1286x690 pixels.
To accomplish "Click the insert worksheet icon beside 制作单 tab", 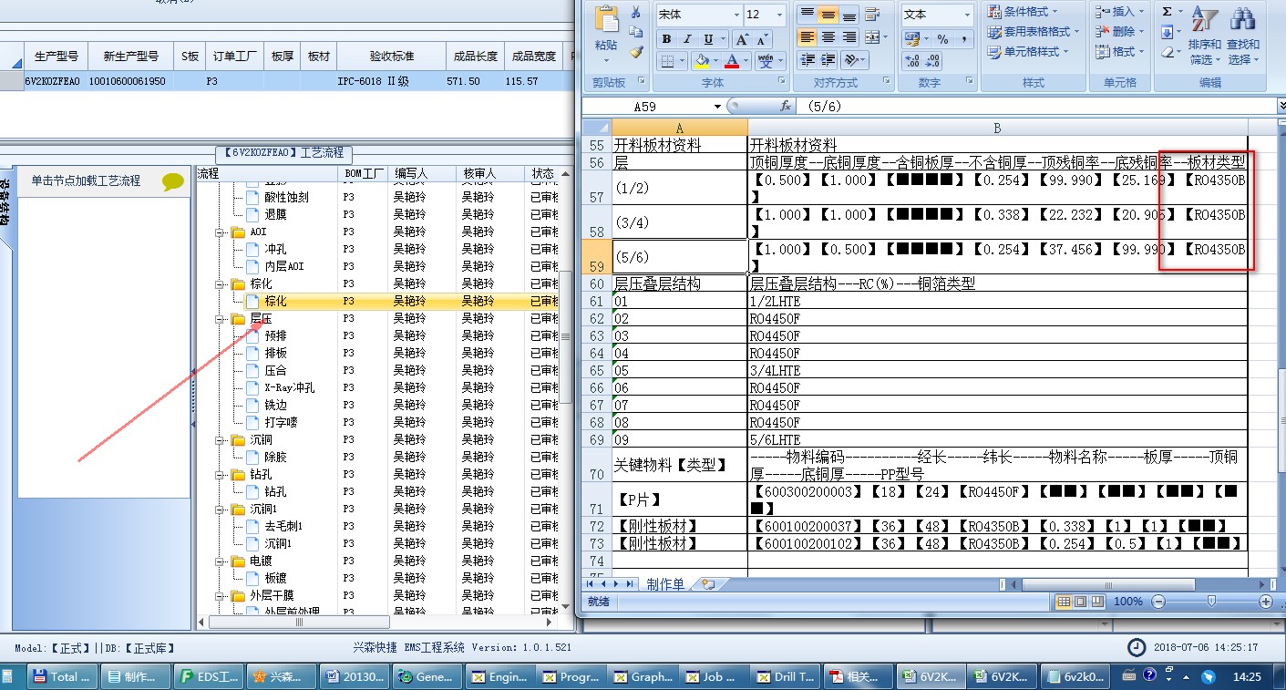I will (708, 584).
